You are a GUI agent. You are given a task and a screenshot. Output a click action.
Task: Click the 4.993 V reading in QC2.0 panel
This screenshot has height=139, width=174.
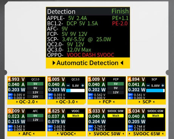click(16, 79)
